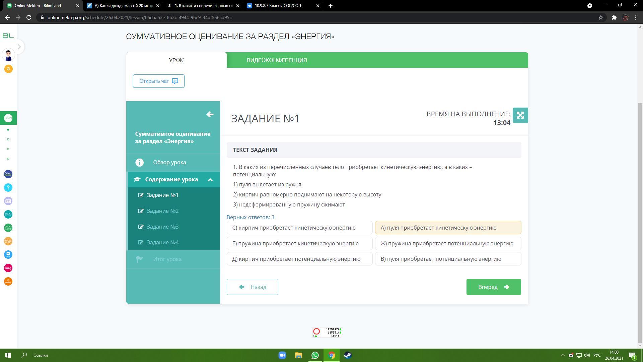Open Обзор урока in the lesson sidebar
Viewport: 643px width, 362px height.
(x=169, y=163)
